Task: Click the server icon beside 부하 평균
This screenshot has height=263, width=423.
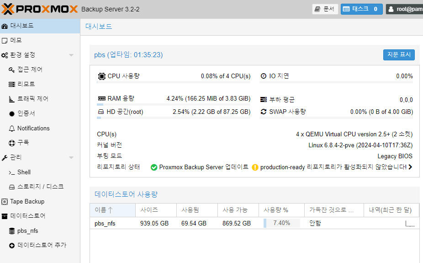Action: 264,100
